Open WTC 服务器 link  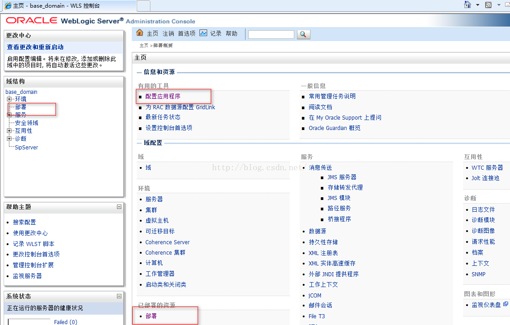[x=487, y=167]
